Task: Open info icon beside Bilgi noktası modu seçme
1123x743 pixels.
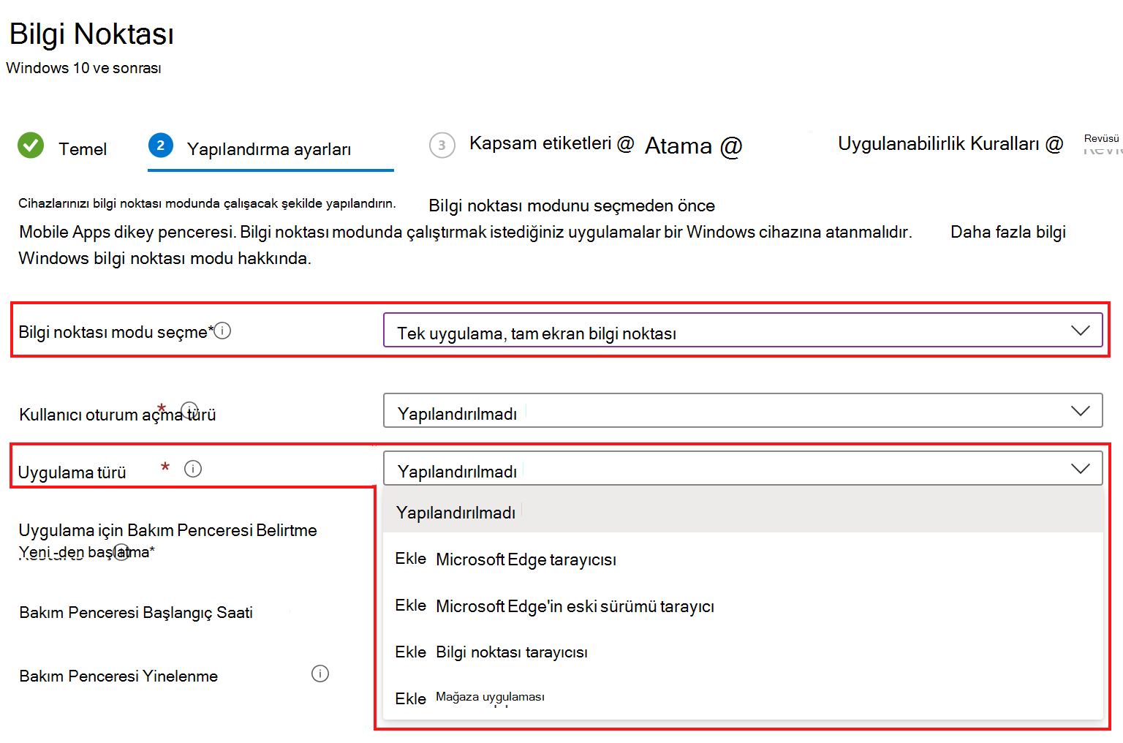Action: coord(223,331)
